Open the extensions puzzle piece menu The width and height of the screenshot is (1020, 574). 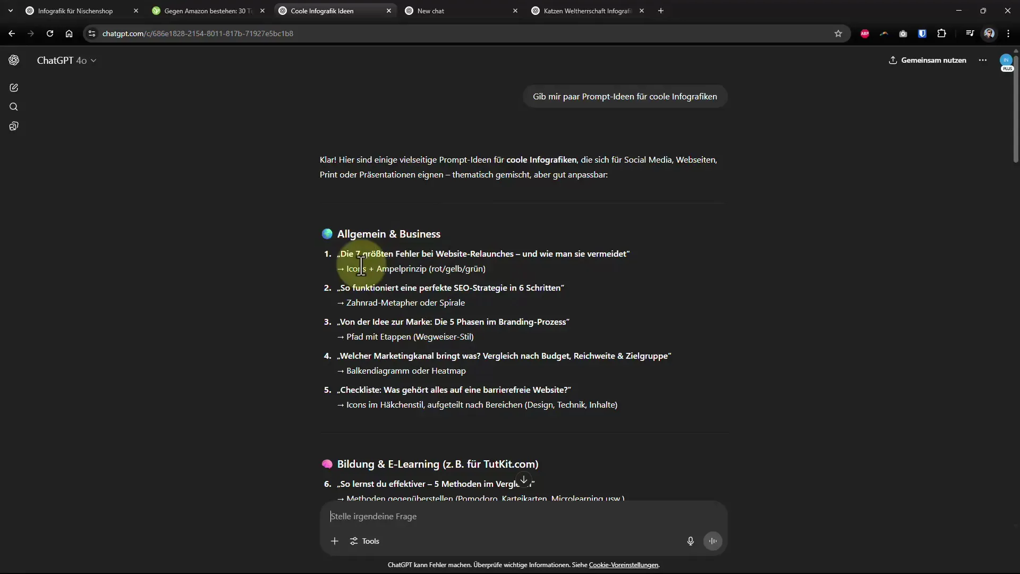click(x=942, y=33)
